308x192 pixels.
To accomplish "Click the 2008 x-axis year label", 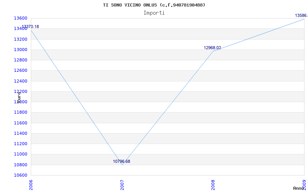I will (213, 185).
